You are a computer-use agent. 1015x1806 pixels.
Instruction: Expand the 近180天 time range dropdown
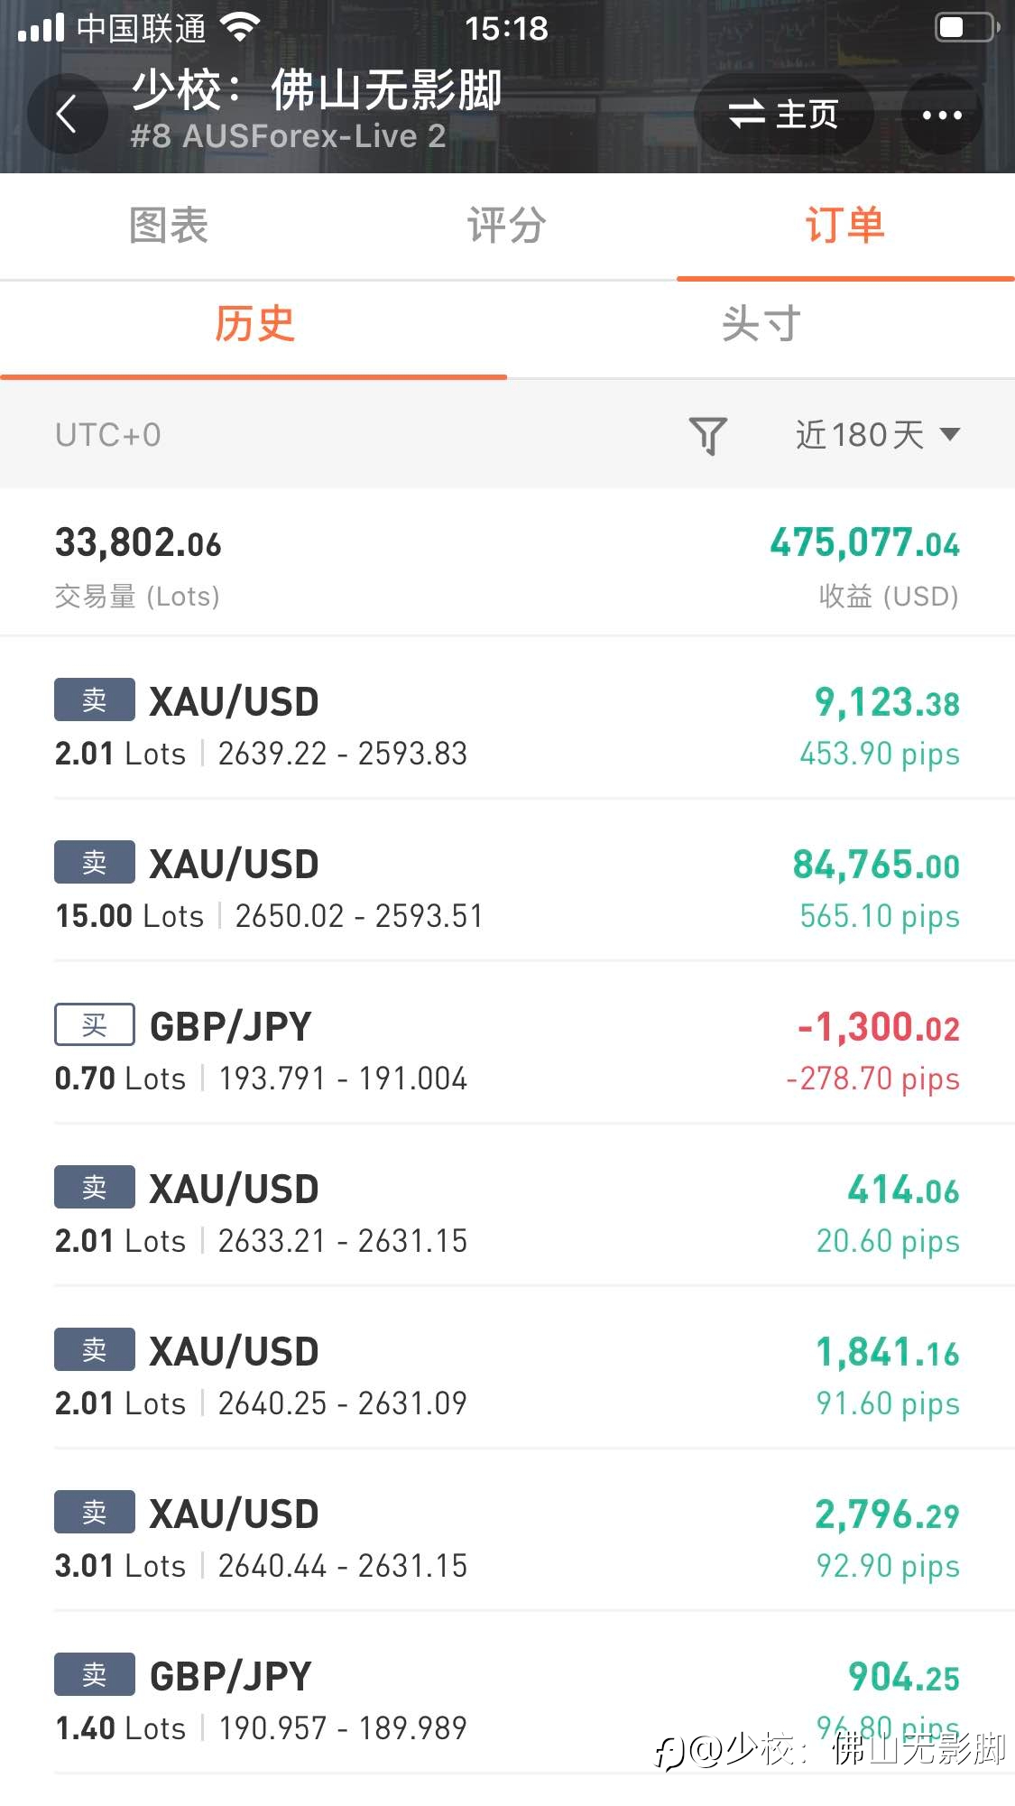pyautogui.click(x=877, y=435)
